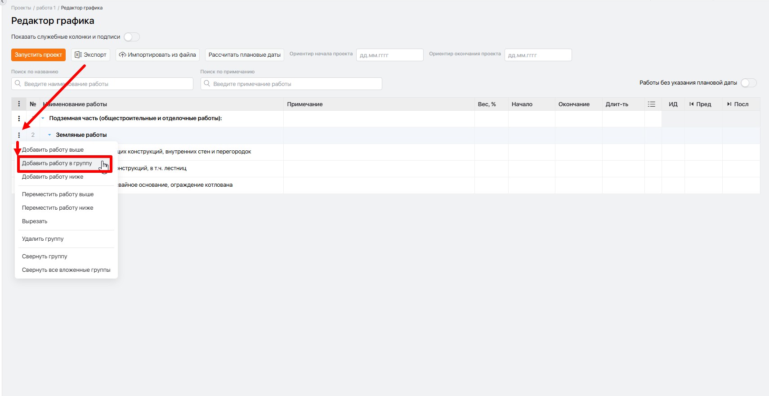Click the Excel icon on Экспорт button
Screen dimensions: 769x396
pyautogui.click(x=78, y=55)
